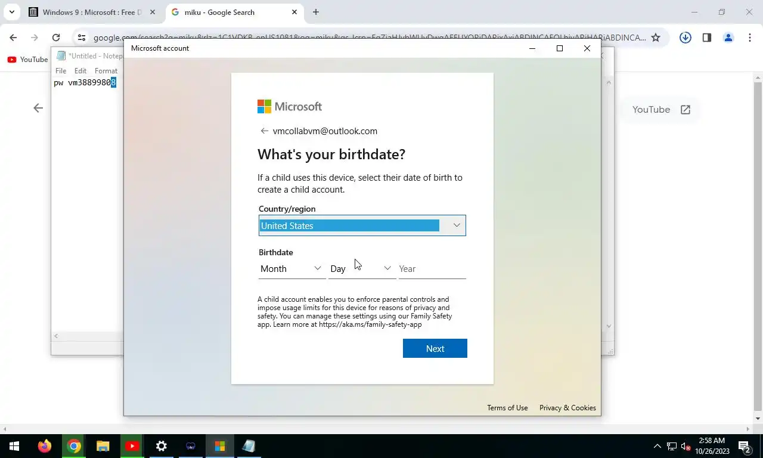Open the Month dropdown
763x458 pixels.
pyautogui.click(x=291, y=269)
